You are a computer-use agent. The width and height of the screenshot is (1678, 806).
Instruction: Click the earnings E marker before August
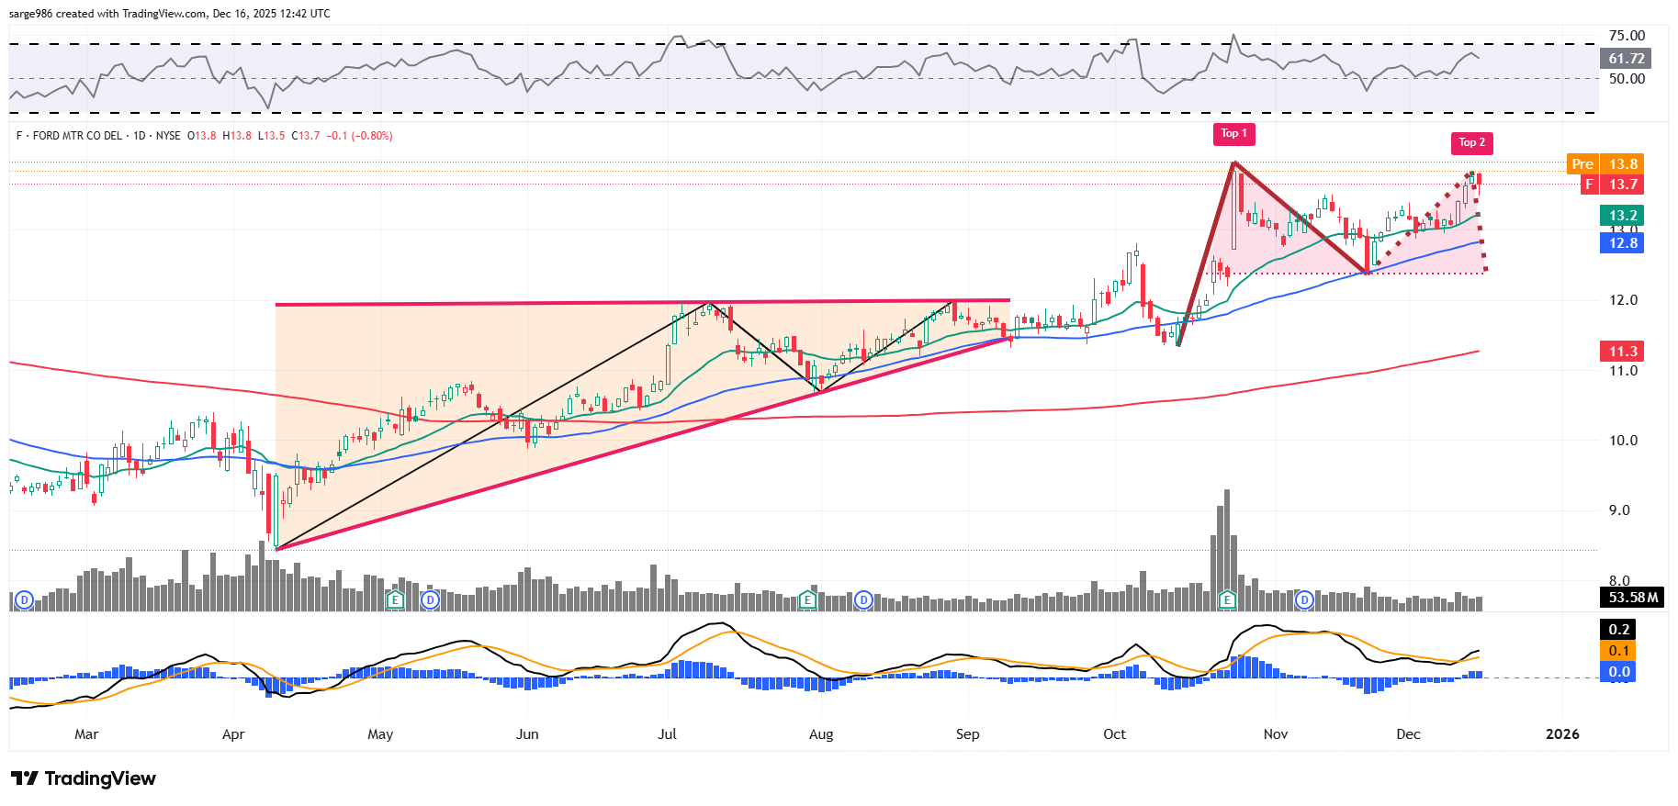tap(807, 600)
